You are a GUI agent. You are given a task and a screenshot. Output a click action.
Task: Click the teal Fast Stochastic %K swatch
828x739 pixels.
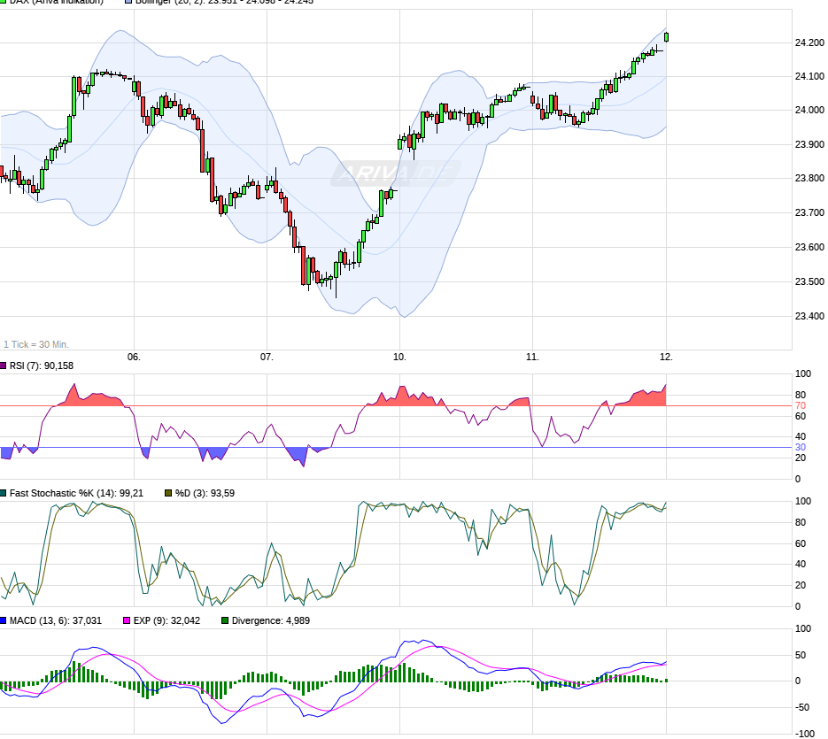(x=4, y=493)
